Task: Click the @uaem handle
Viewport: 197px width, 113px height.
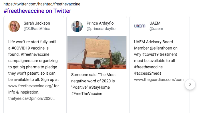Action: (x=156, y=29)
